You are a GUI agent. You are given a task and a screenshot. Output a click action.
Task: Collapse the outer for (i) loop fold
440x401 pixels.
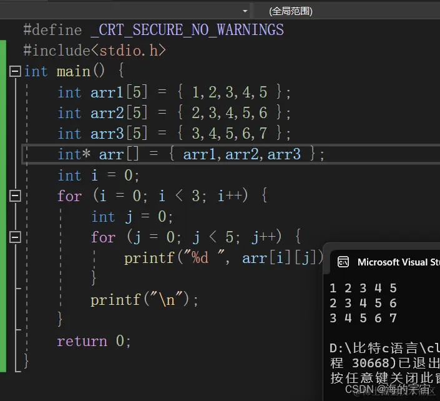(x=15, y=196)
